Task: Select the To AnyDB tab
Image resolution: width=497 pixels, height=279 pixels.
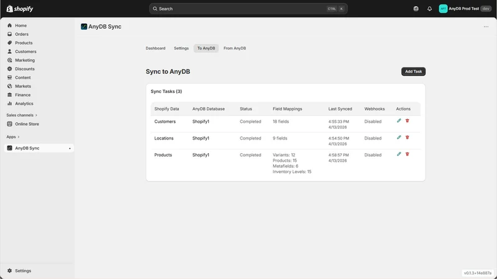Action: [206, 48]
